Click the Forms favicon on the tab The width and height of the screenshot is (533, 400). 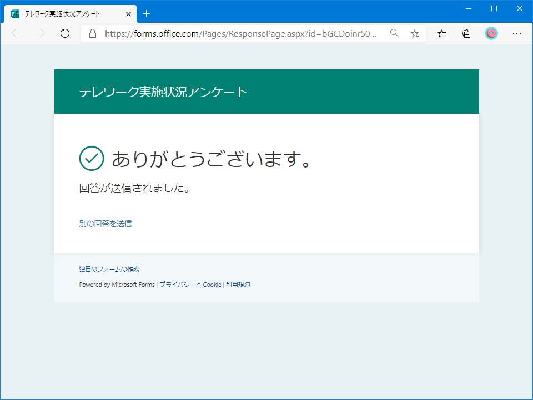click(15, 14)
